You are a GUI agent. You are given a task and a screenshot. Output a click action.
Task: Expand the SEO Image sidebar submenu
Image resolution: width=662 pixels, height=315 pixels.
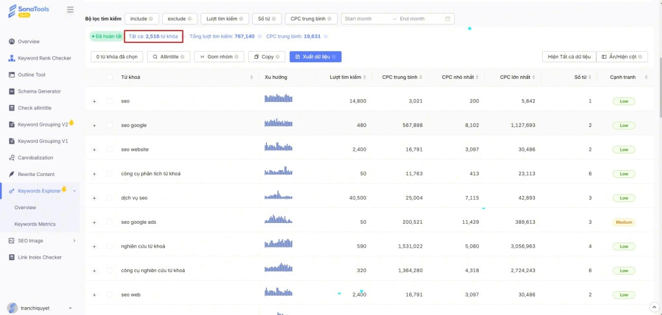(x=74, y=241)
